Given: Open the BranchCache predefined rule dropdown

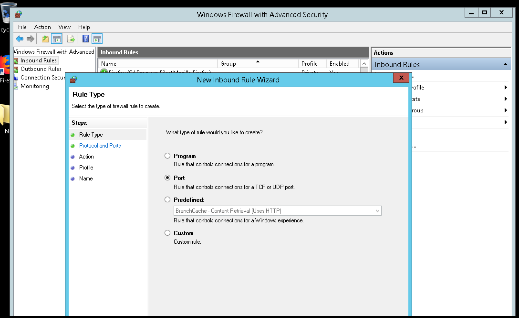Looking at the screenshot, I should click(x=377, y=211).
